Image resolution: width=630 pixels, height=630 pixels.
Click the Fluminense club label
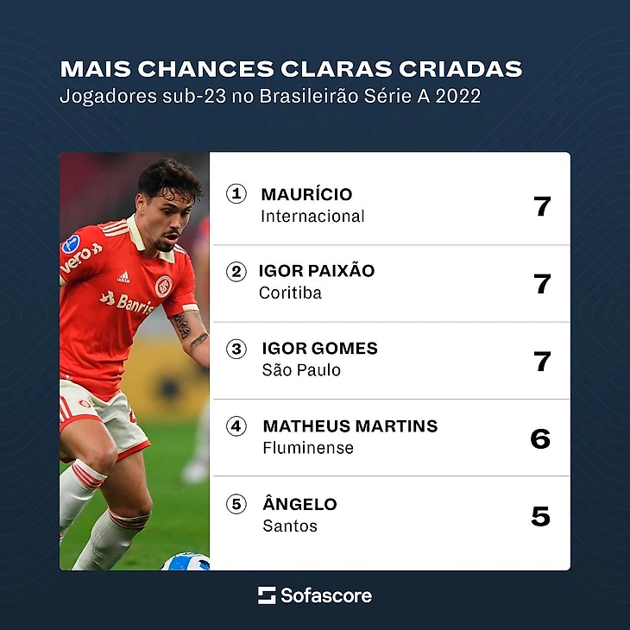[308, 448]
